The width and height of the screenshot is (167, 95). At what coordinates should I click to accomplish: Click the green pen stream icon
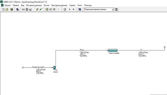(41, 9)
